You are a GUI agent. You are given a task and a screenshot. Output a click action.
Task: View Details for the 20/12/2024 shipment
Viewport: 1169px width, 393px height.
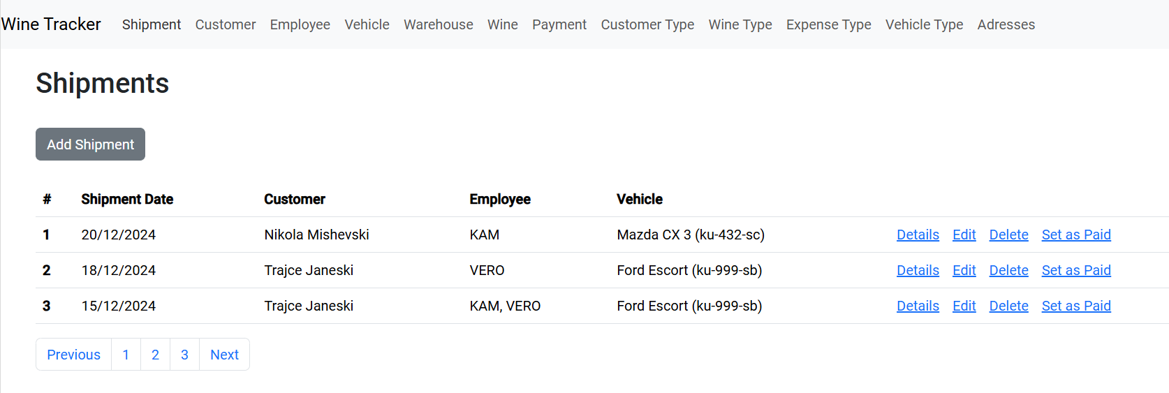coord(918,235)
